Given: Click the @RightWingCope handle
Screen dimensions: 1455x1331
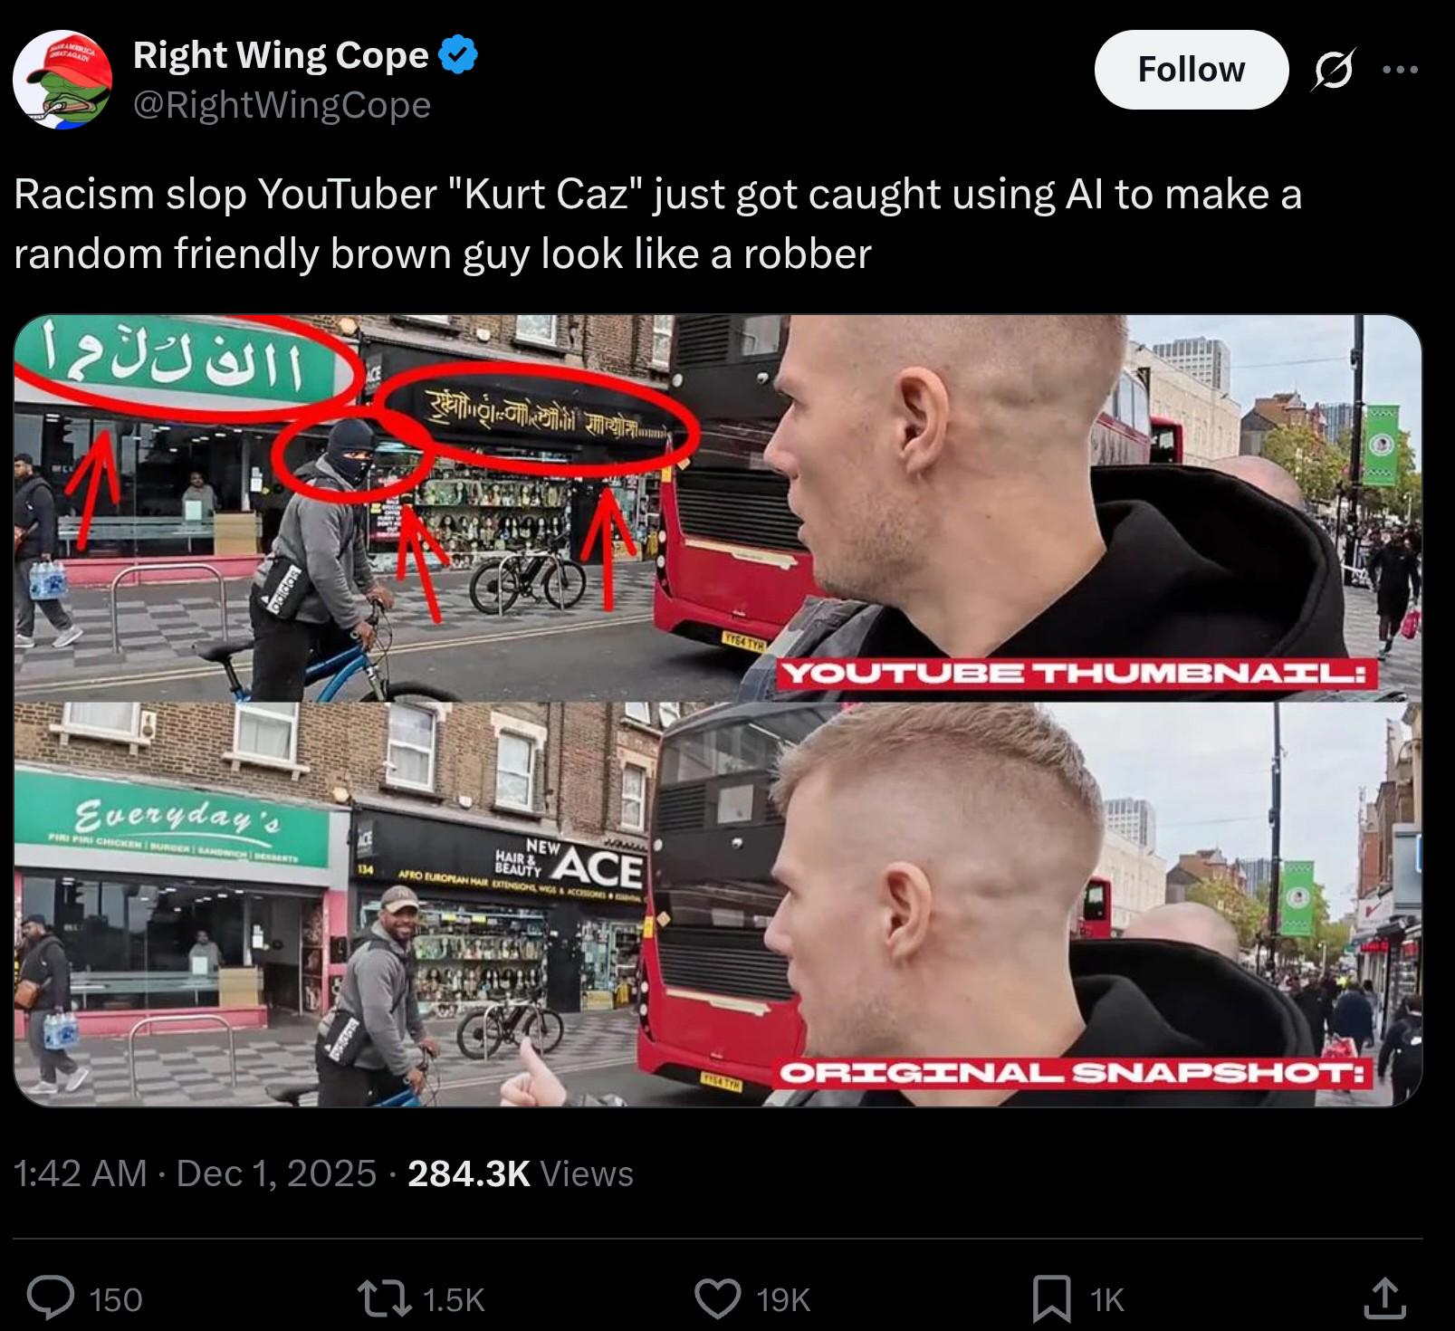Looking at the screenshot, I should click(x=282, y=105).
